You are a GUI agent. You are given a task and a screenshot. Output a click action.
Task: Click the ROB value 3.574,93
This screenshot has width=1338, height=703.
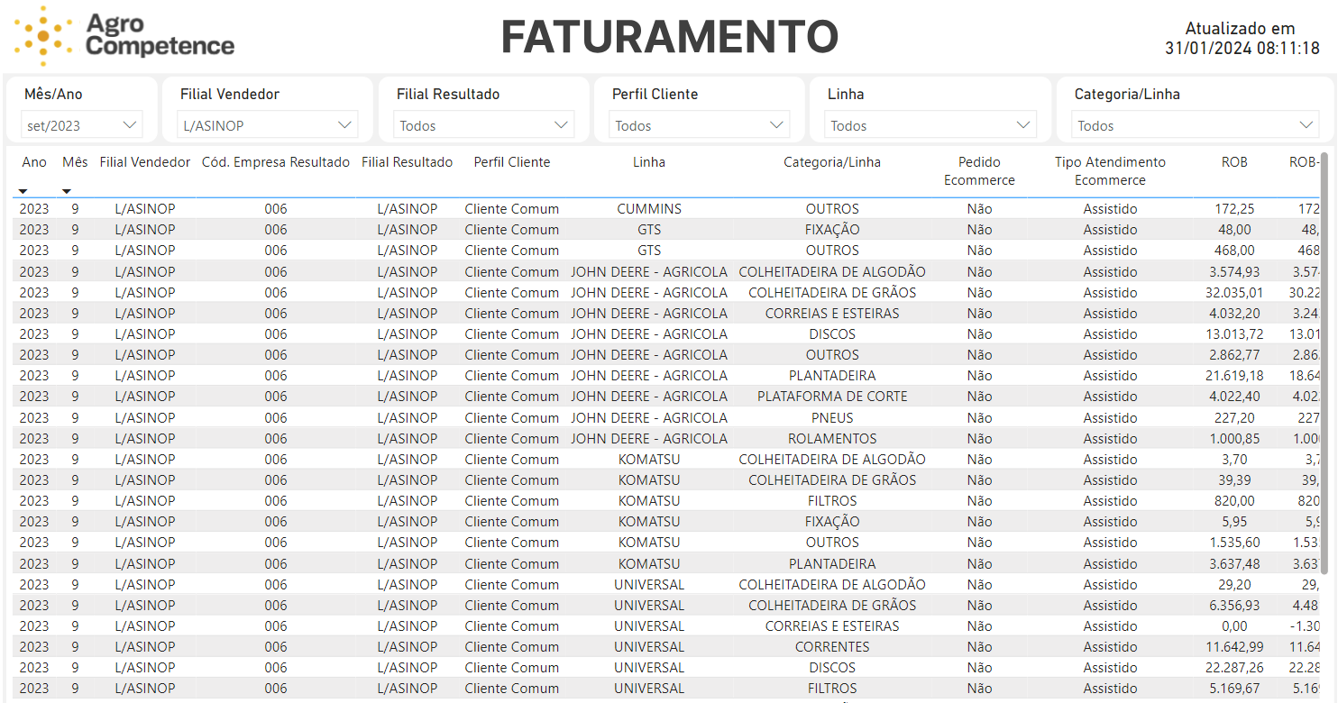coord(1234,272)
